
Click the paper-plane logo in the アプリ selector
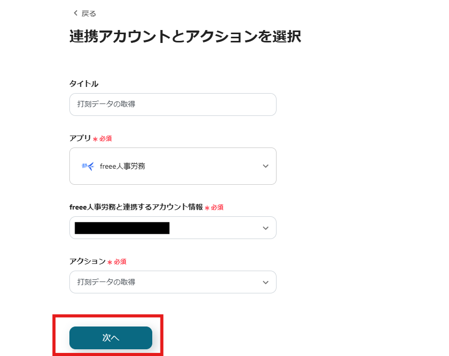(x=87, y=166)
